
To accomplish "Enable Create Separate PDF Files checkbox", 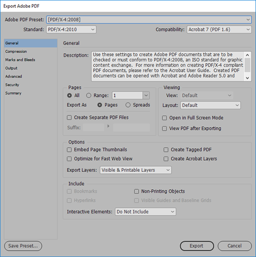I will point(69,117).
